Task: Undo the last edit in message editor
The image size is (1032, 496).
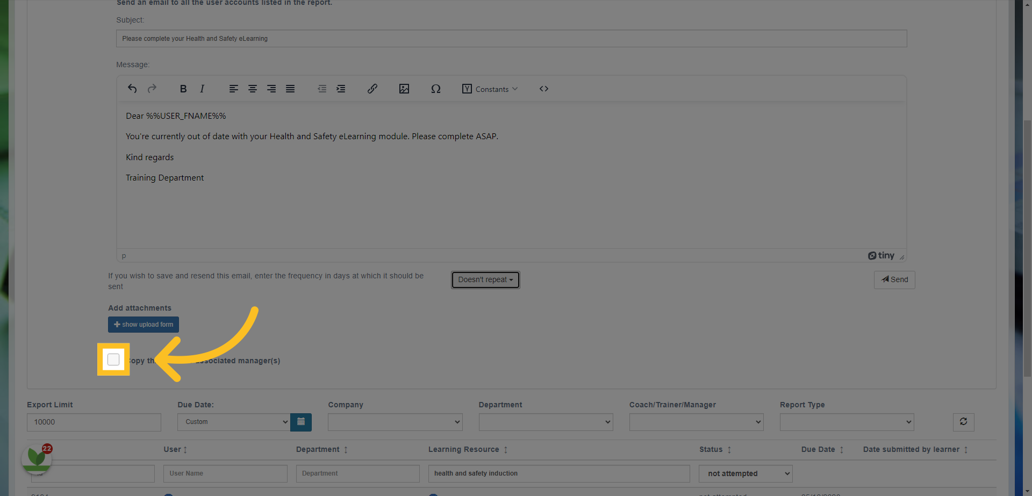Action: [x=132, y=89]
